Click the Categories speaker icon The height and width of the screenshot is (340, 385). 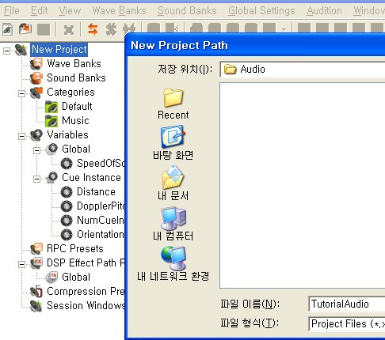tap(36, 93)
